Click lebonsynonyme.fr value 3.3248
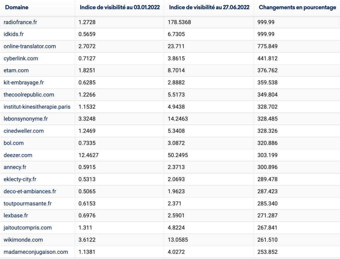 [x=87, y=119]
